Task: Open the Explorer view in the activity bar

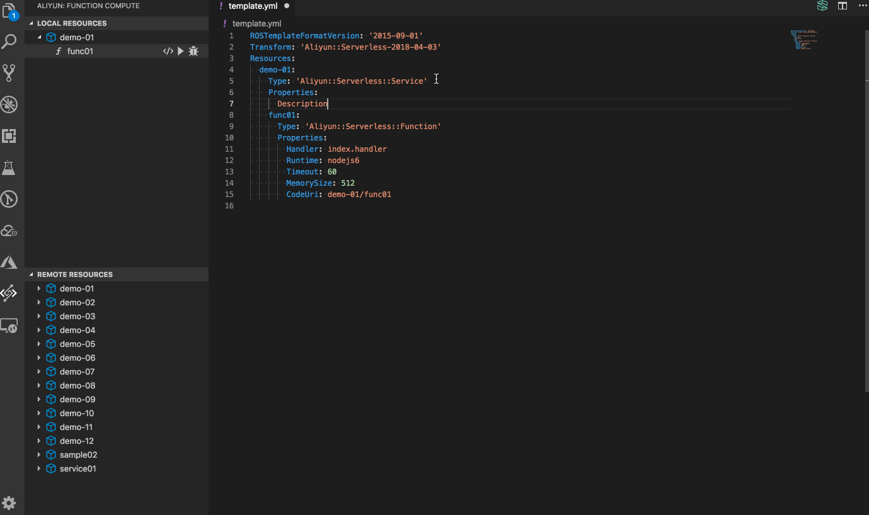Action: (9, 11)
